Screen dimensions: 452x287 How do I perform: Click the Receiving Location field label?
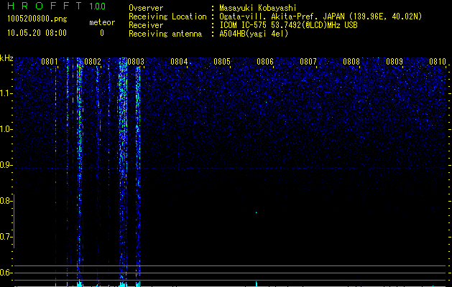pos(167,17)
